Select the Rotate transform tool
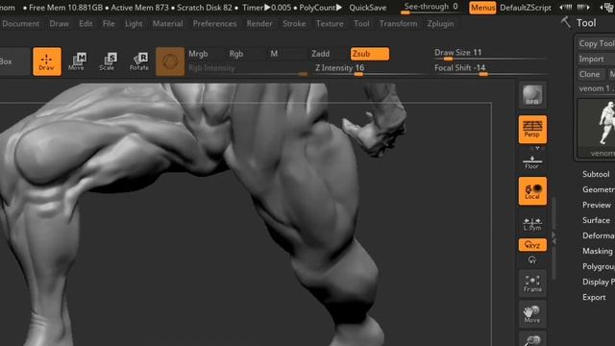This screenshot has height=346, width=615. click(138, 62)
